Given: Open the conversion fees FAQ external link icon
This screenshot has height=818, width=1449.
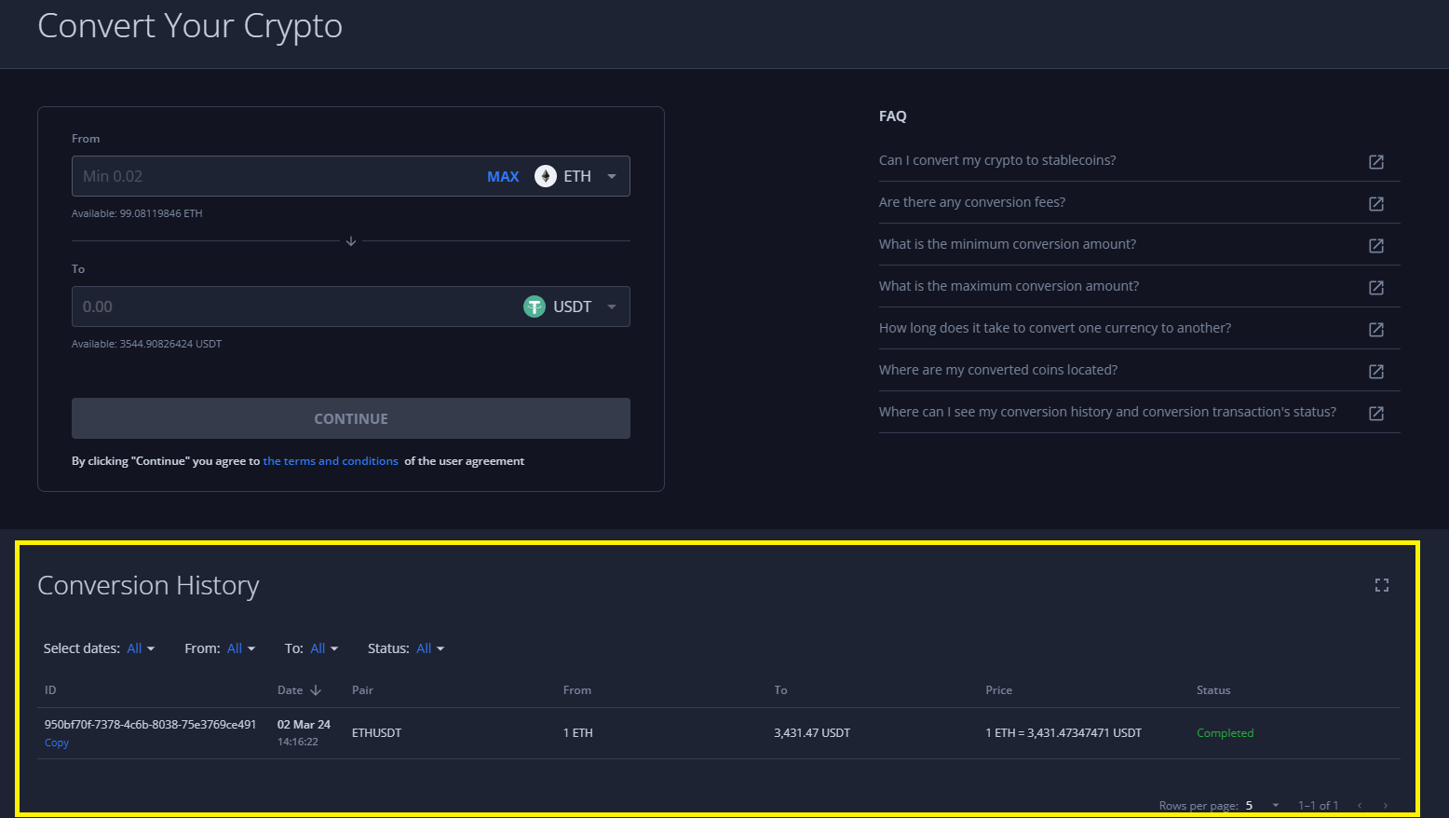Looking at the screenshot, I should click(x=1375, y=204).
